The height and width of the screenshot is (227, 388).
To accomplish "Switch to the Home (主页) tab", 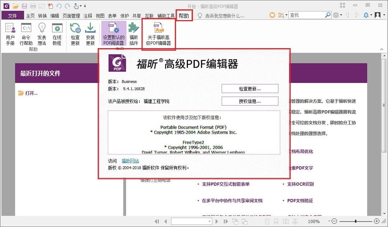I will tap(31, 16).
